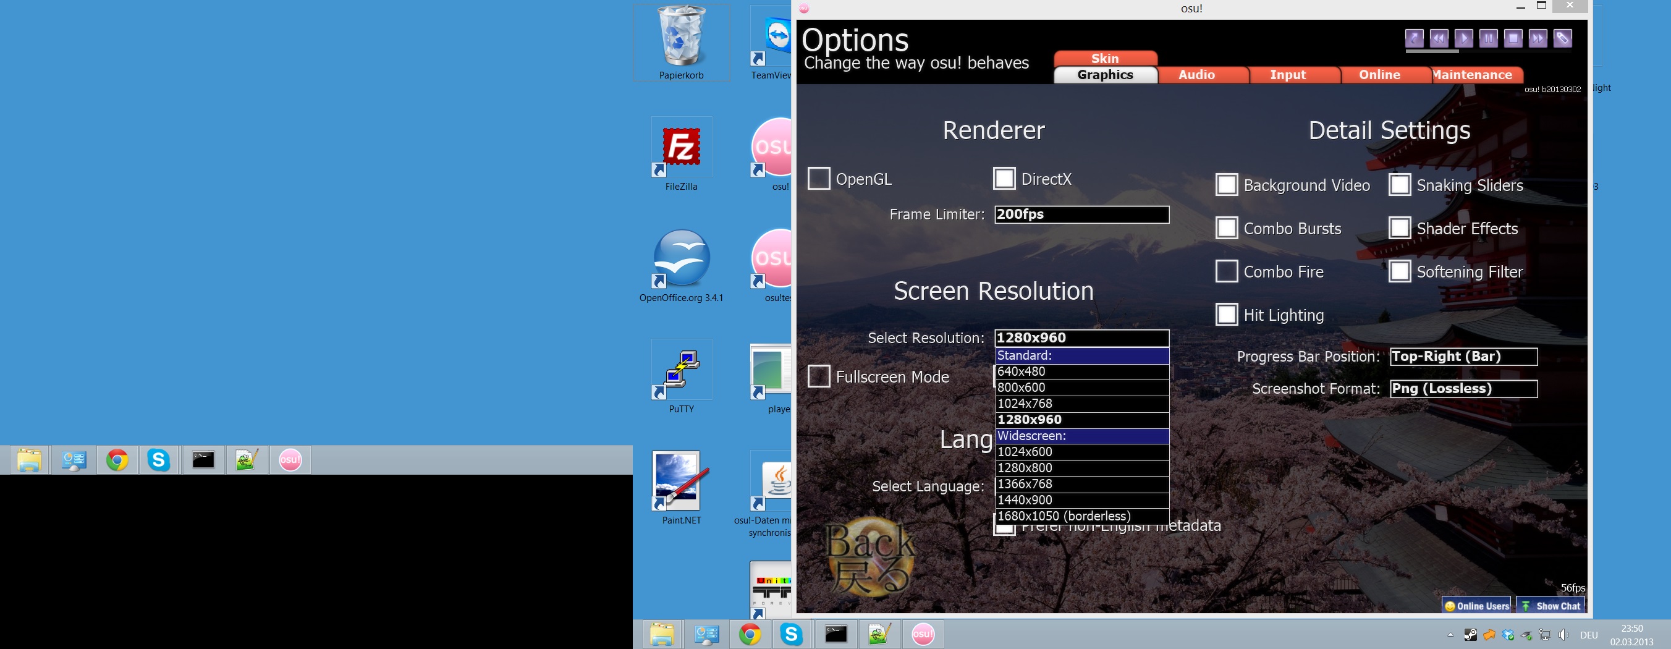Viewport: 1671px width, 649px height.
Task: Click the DEU language indicator
Action: tap(1589, 635)
